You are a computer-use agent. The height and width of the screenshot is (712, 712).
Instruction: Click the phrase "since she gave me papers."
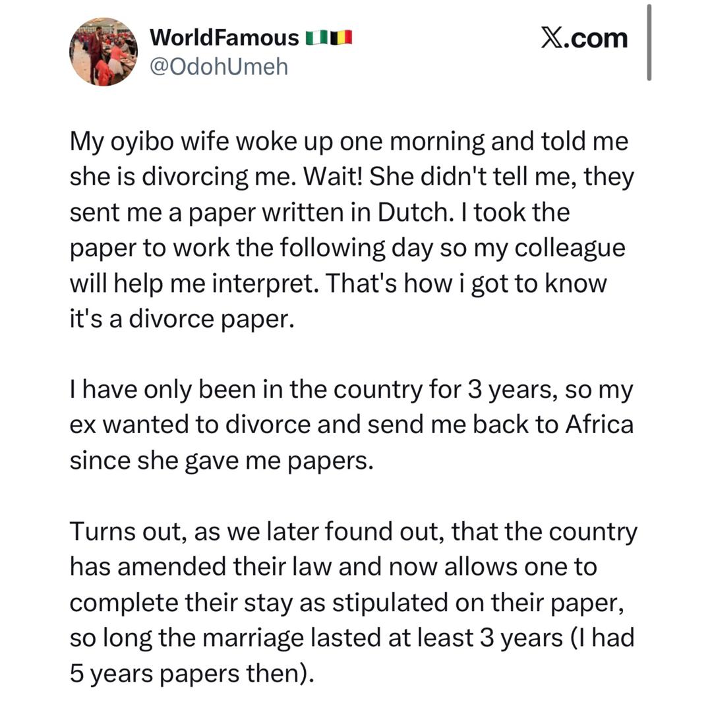(x=222, y=460)
